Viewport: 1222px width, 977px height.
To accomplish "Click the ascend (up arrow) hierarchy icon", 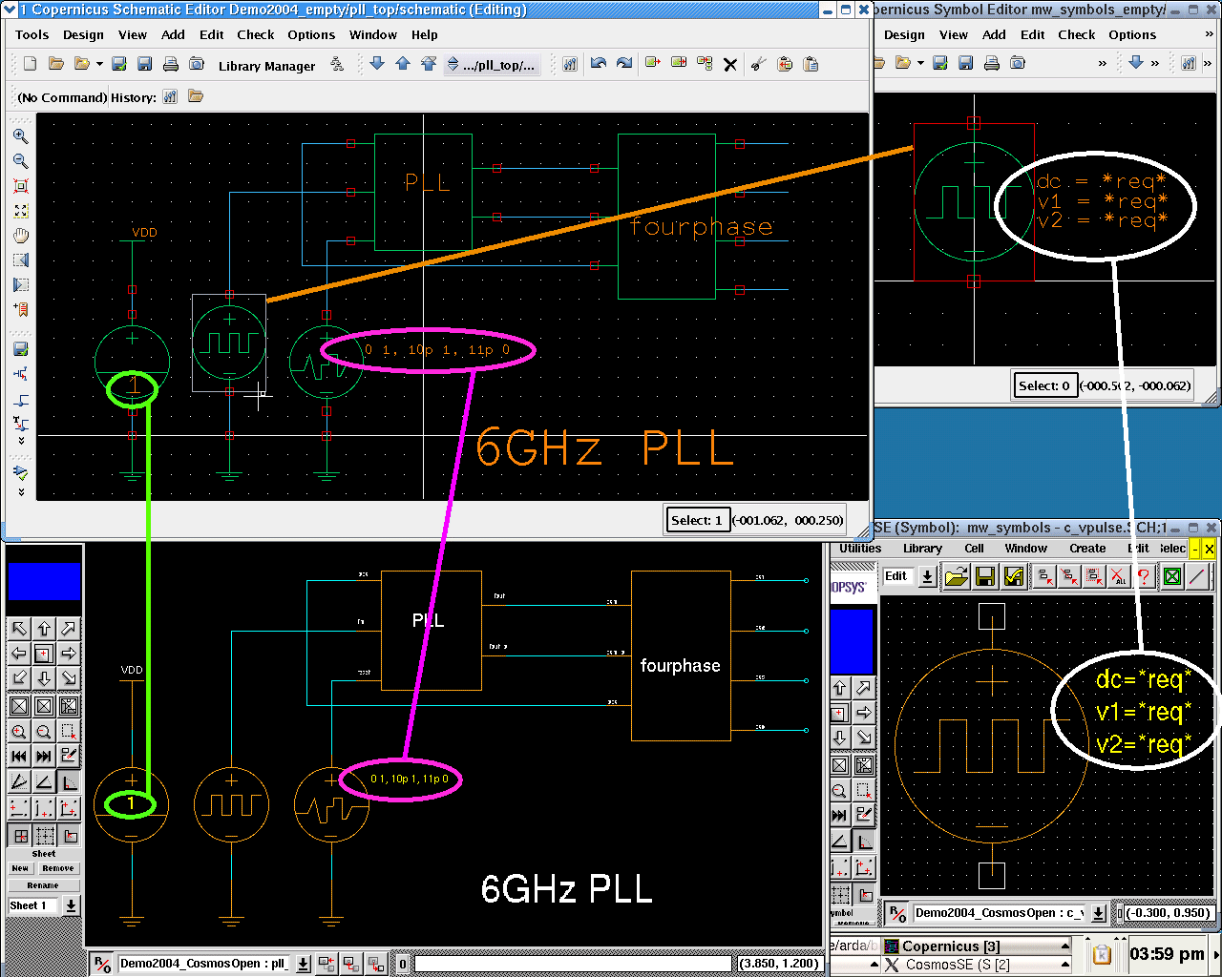I will click(403, 64).
